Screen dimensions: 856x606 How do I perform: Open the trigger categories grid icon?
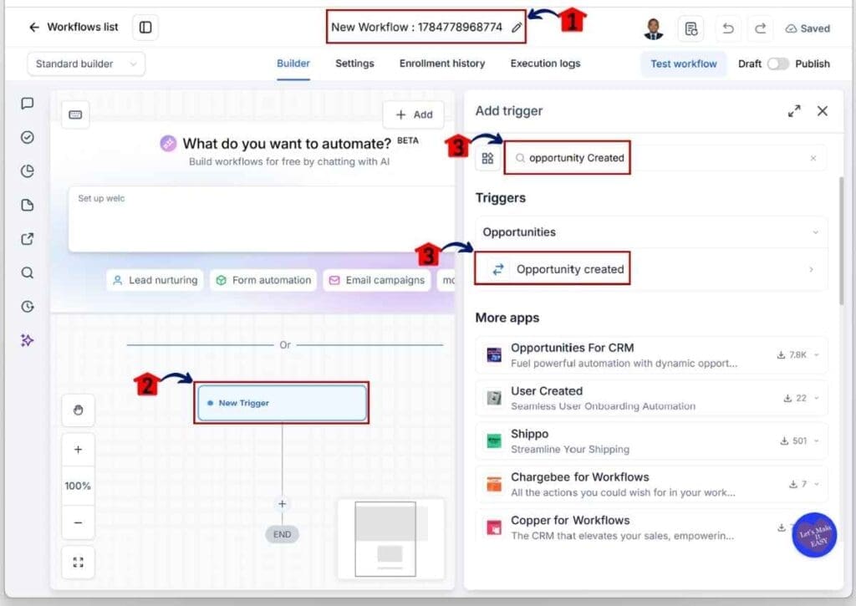pyautogui.click(x=487, y=158)
